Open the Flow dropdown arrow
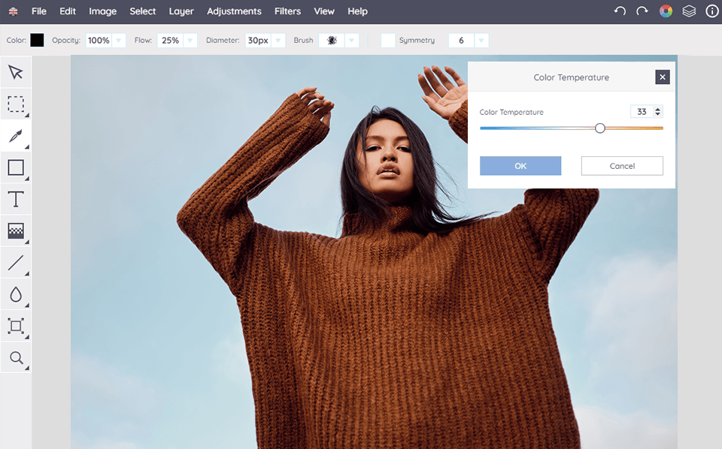Screen dimensions: 722x449 [190, 41]
